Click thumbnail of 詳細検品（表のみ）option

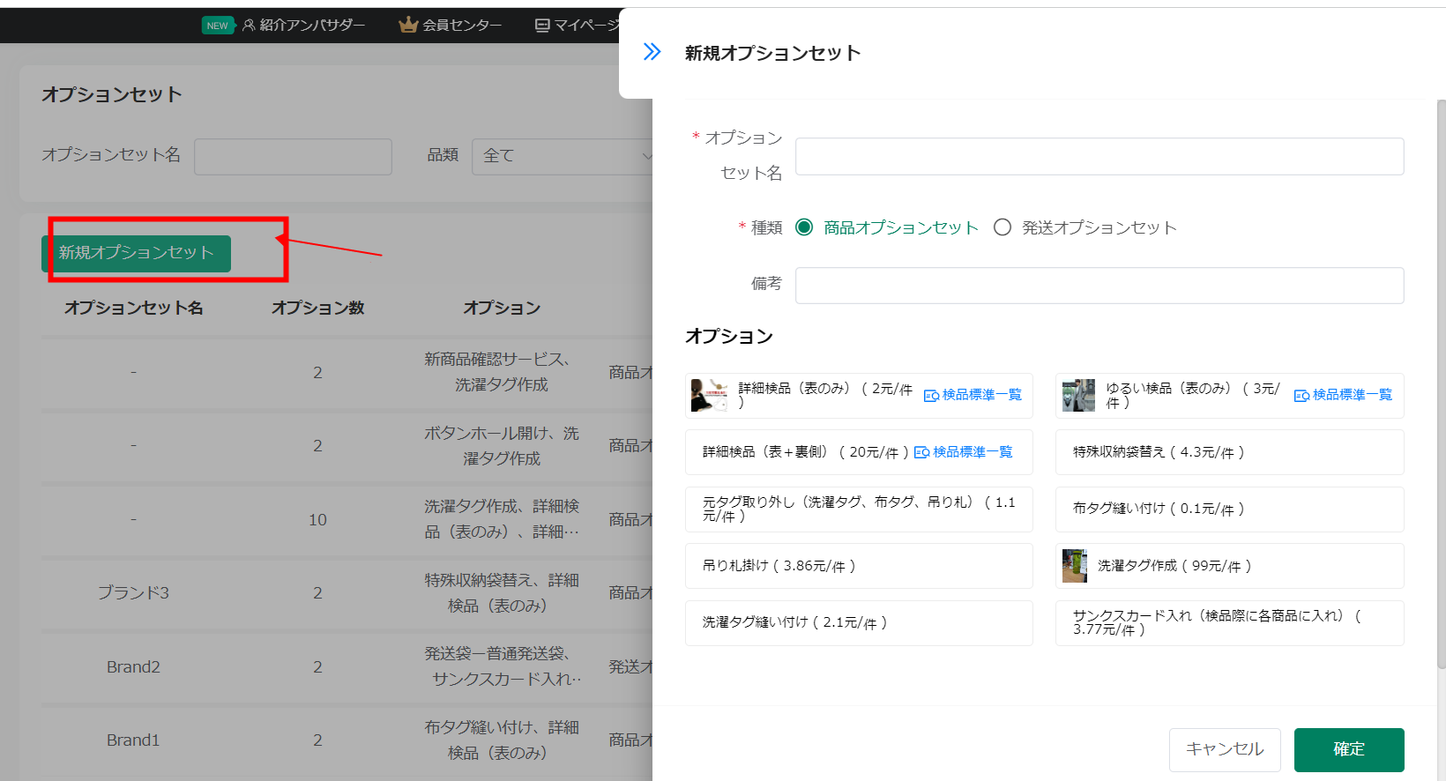(x=709, y=395)
